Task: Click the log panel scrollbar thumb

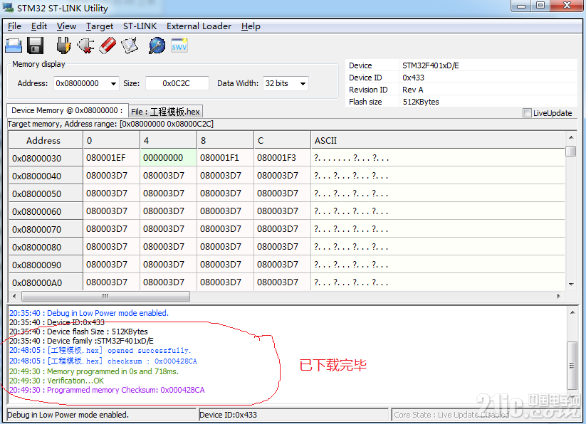Action: point(572,365)
